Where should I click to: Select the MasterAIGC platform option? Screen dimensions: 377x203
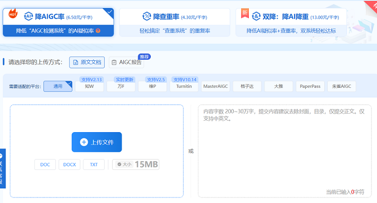[x=216, y=86]
